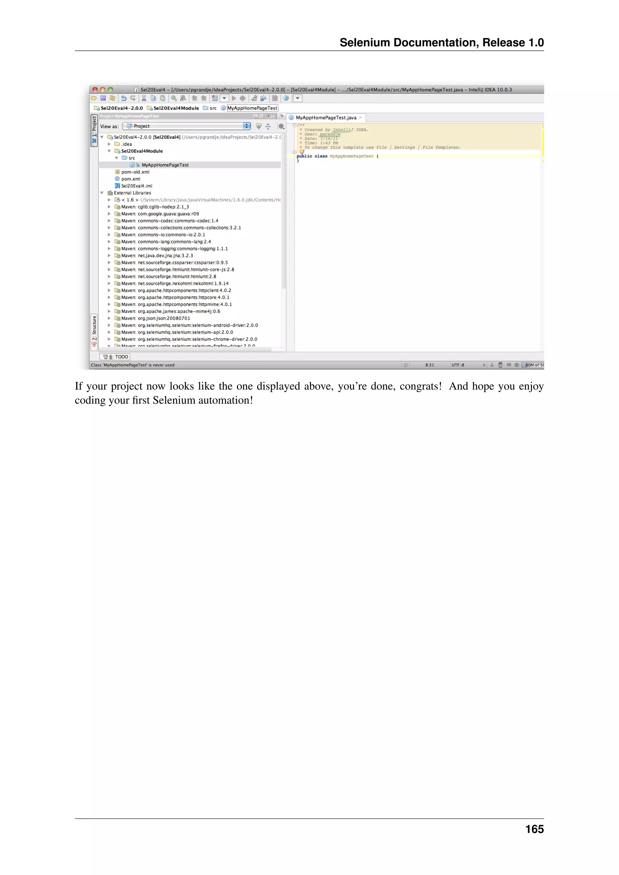
Task: Click the Make Project toolbar icon
Action: pos(215,98)
